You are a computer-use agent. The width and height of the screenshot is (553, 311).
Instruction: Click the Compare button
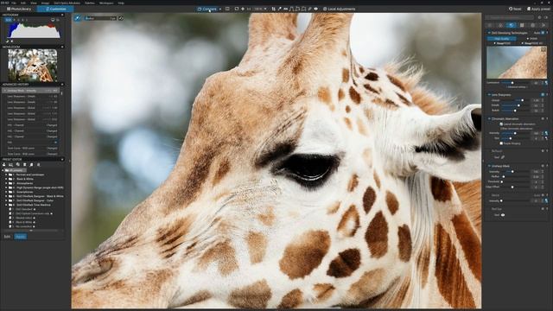coord(207,9)
